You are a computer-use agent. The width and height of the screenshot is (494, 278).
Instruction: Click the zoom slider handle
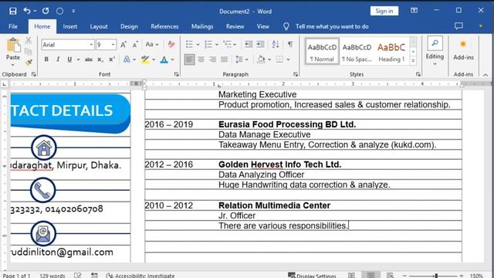point(436,276)
